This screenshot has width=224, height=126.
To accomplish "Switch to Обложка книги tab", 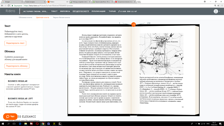I will (x=25, y=17).
